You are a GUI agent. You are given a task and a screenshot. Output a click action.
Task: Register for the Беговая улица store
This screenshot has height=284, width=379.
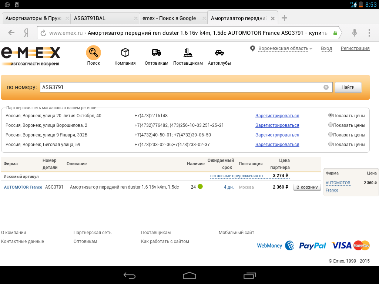[277, 145]
